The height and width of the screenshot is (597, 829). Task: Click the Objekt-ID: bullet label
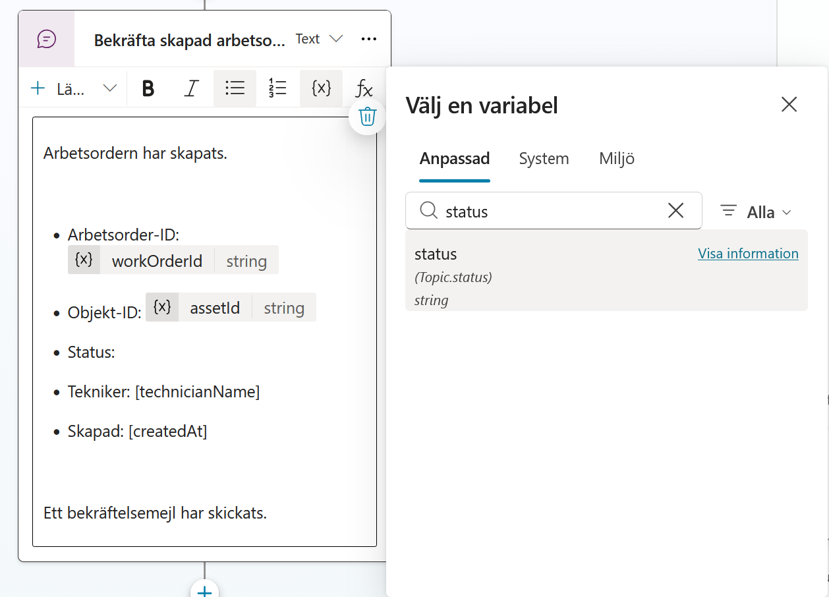point(105,313)
